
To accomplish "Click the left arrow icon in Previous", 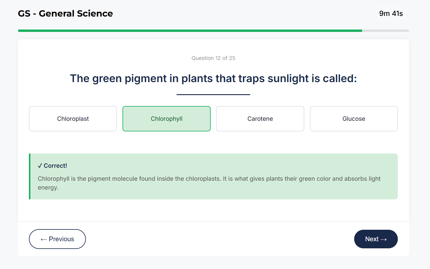I will coord(44,239).
